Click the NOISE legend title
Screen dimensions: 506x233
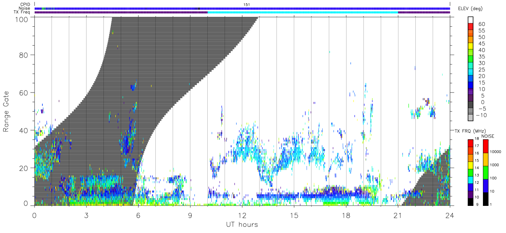(488, 136)
